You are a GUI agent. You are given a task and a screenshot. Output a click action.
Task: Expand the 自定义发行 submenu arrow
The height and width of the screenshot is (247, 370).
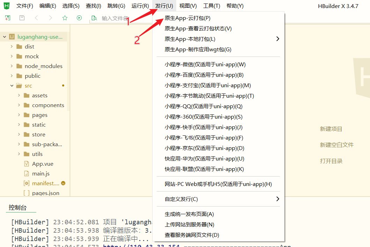click(278, 199)
